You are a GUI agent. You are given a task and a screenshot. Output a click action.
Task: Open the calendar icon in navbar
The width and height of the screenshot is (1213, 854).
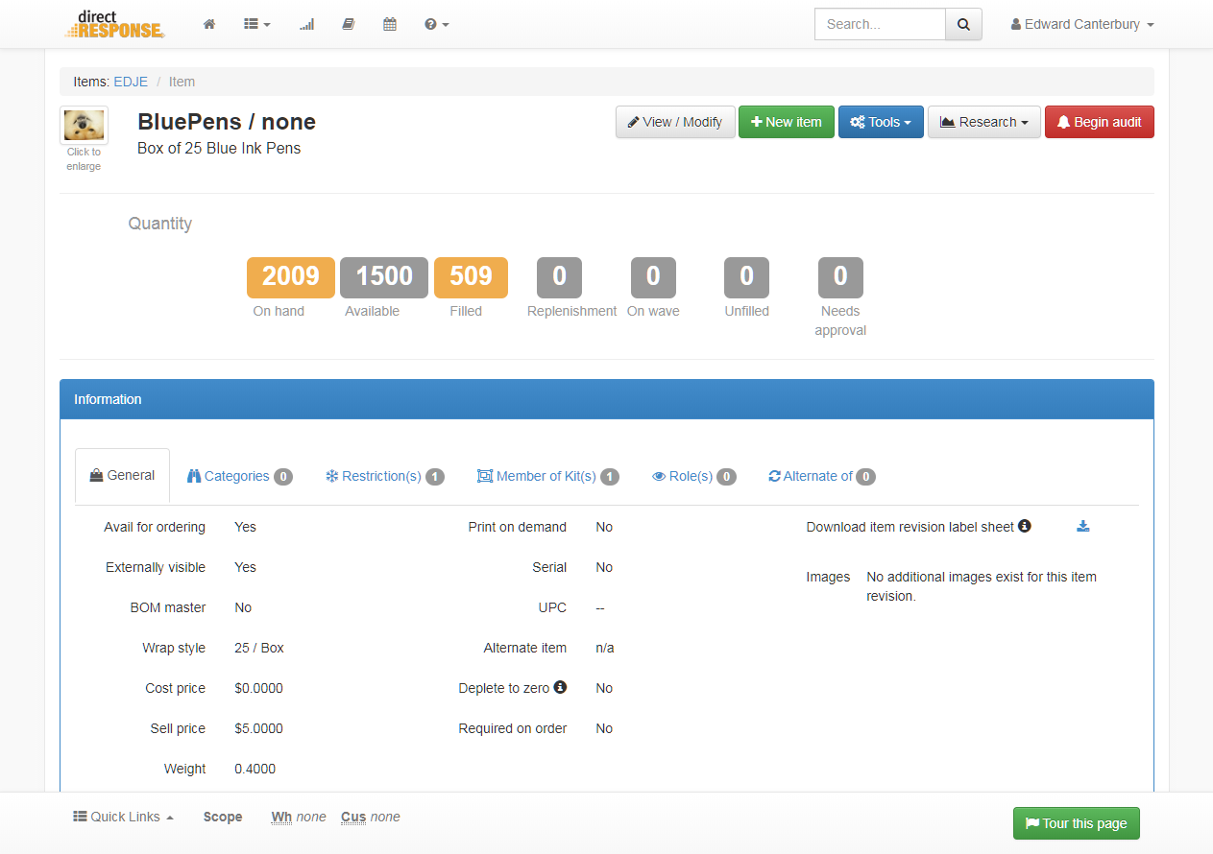coord(390,24)
